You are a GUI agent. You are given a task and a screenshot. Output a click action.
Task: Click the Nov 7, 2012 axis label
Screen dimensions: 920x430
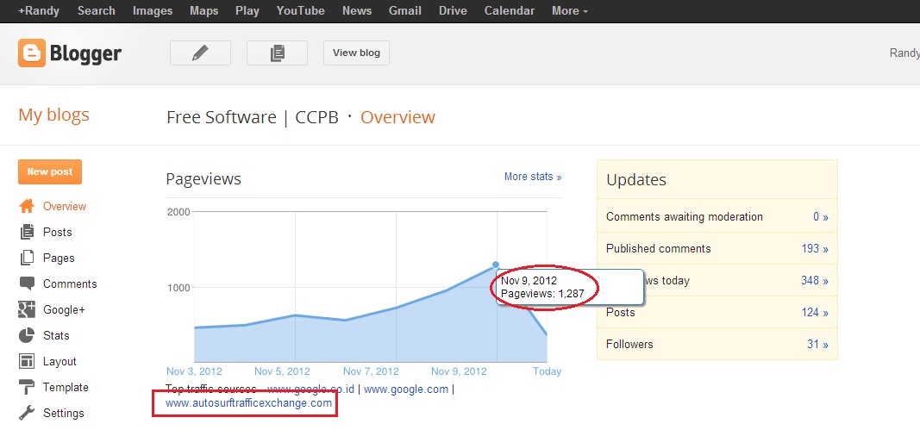(x=371, y=371)
